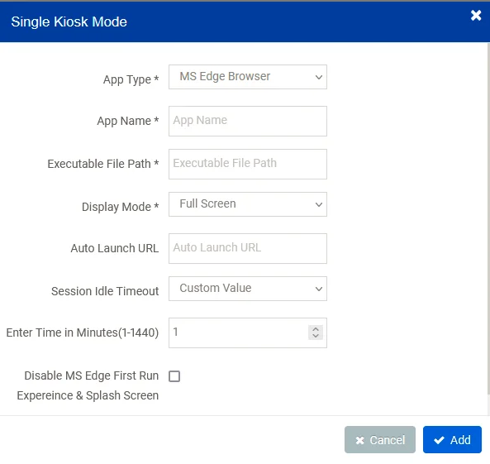Click into the Auto Launch URL field
The width and height of the screenshot is (490, 464).
click(x=248, y=248)
